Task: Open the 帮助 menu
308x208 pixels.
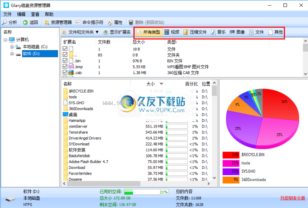Action: pos(49,14)
